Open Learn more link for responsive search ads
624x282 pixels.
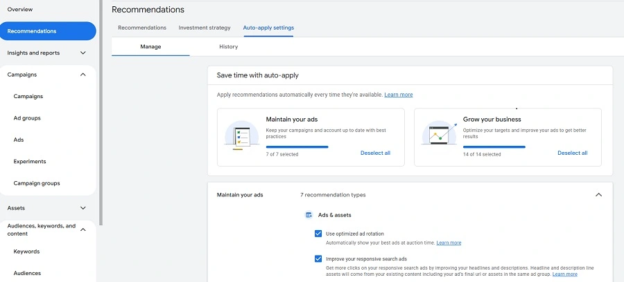point(564,274)
